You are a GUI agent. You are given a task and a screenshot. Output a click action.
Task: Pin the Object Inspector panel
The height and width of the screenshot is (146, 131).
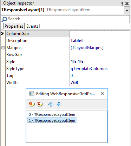click(122, 4)
